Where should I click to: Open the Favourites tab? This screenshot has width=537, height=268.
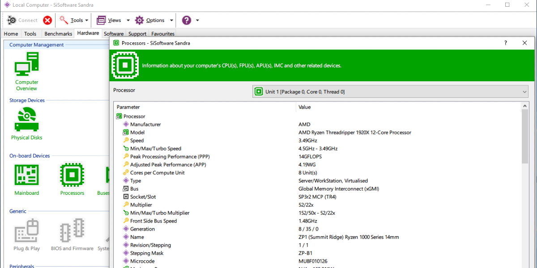[x=163, y=33]
